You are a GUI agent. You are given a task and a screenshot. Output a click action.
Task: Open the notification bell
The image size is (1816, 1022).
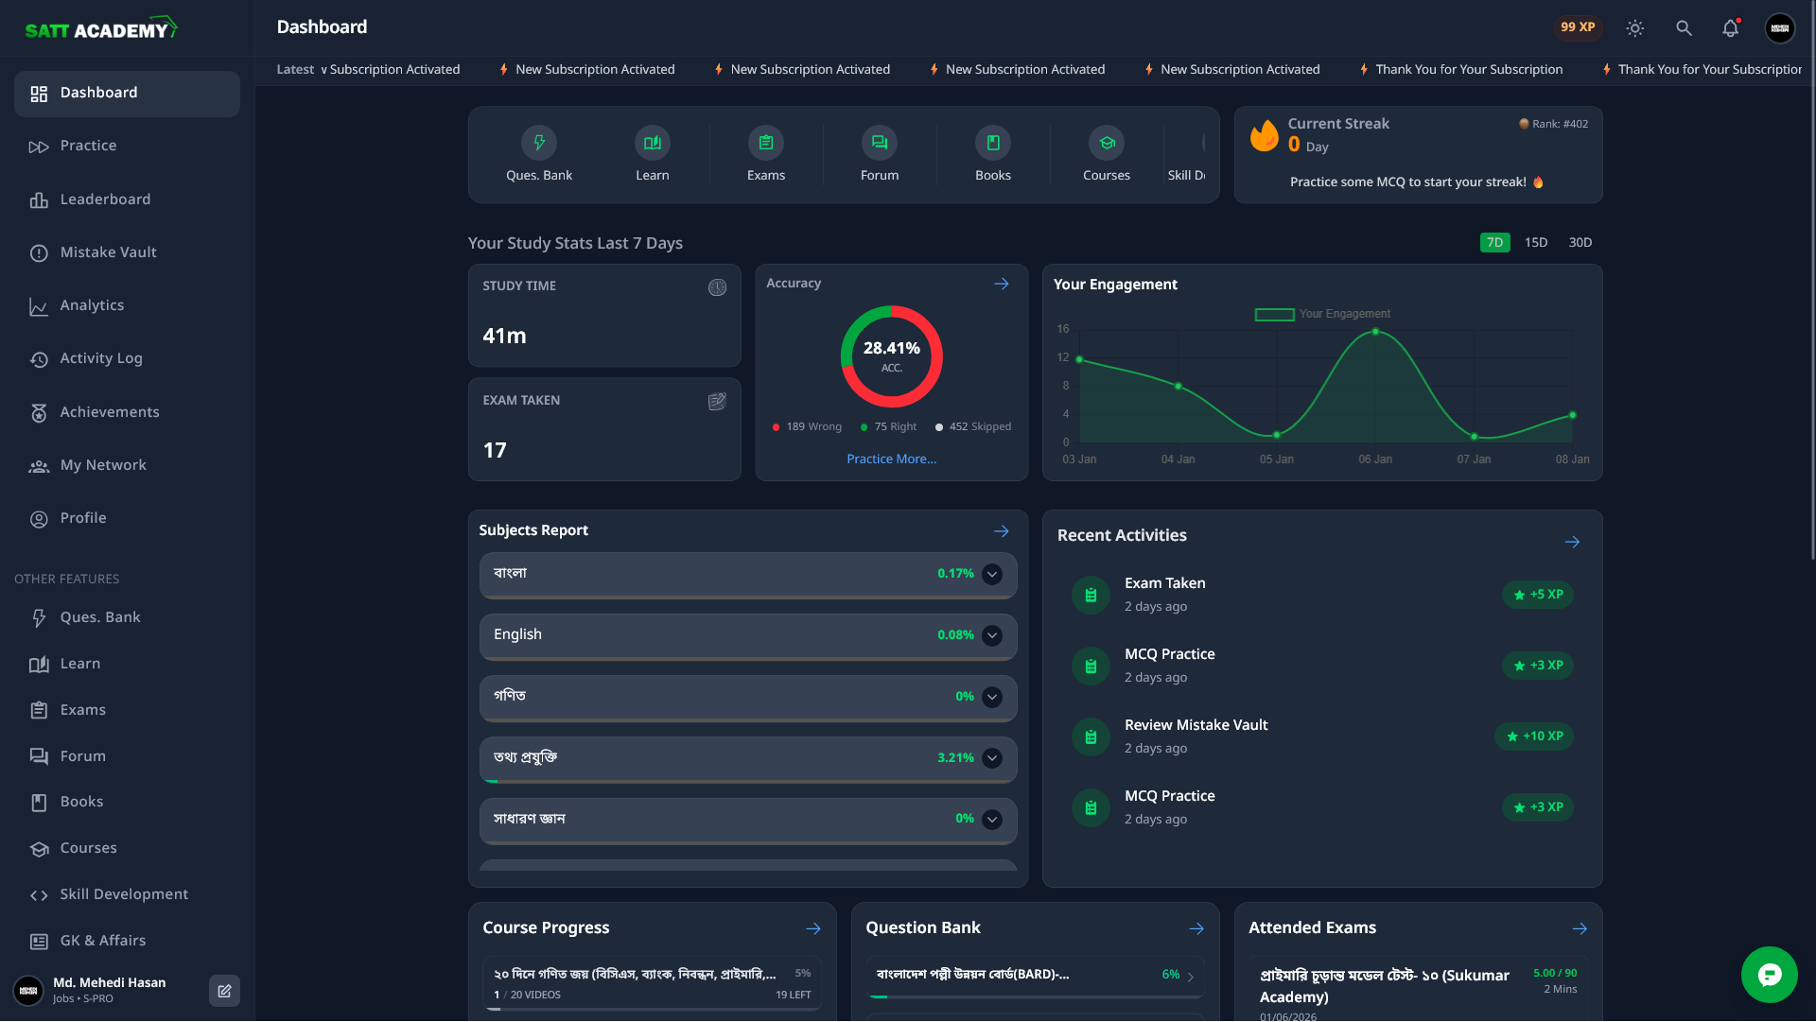tap(1730, 28)
